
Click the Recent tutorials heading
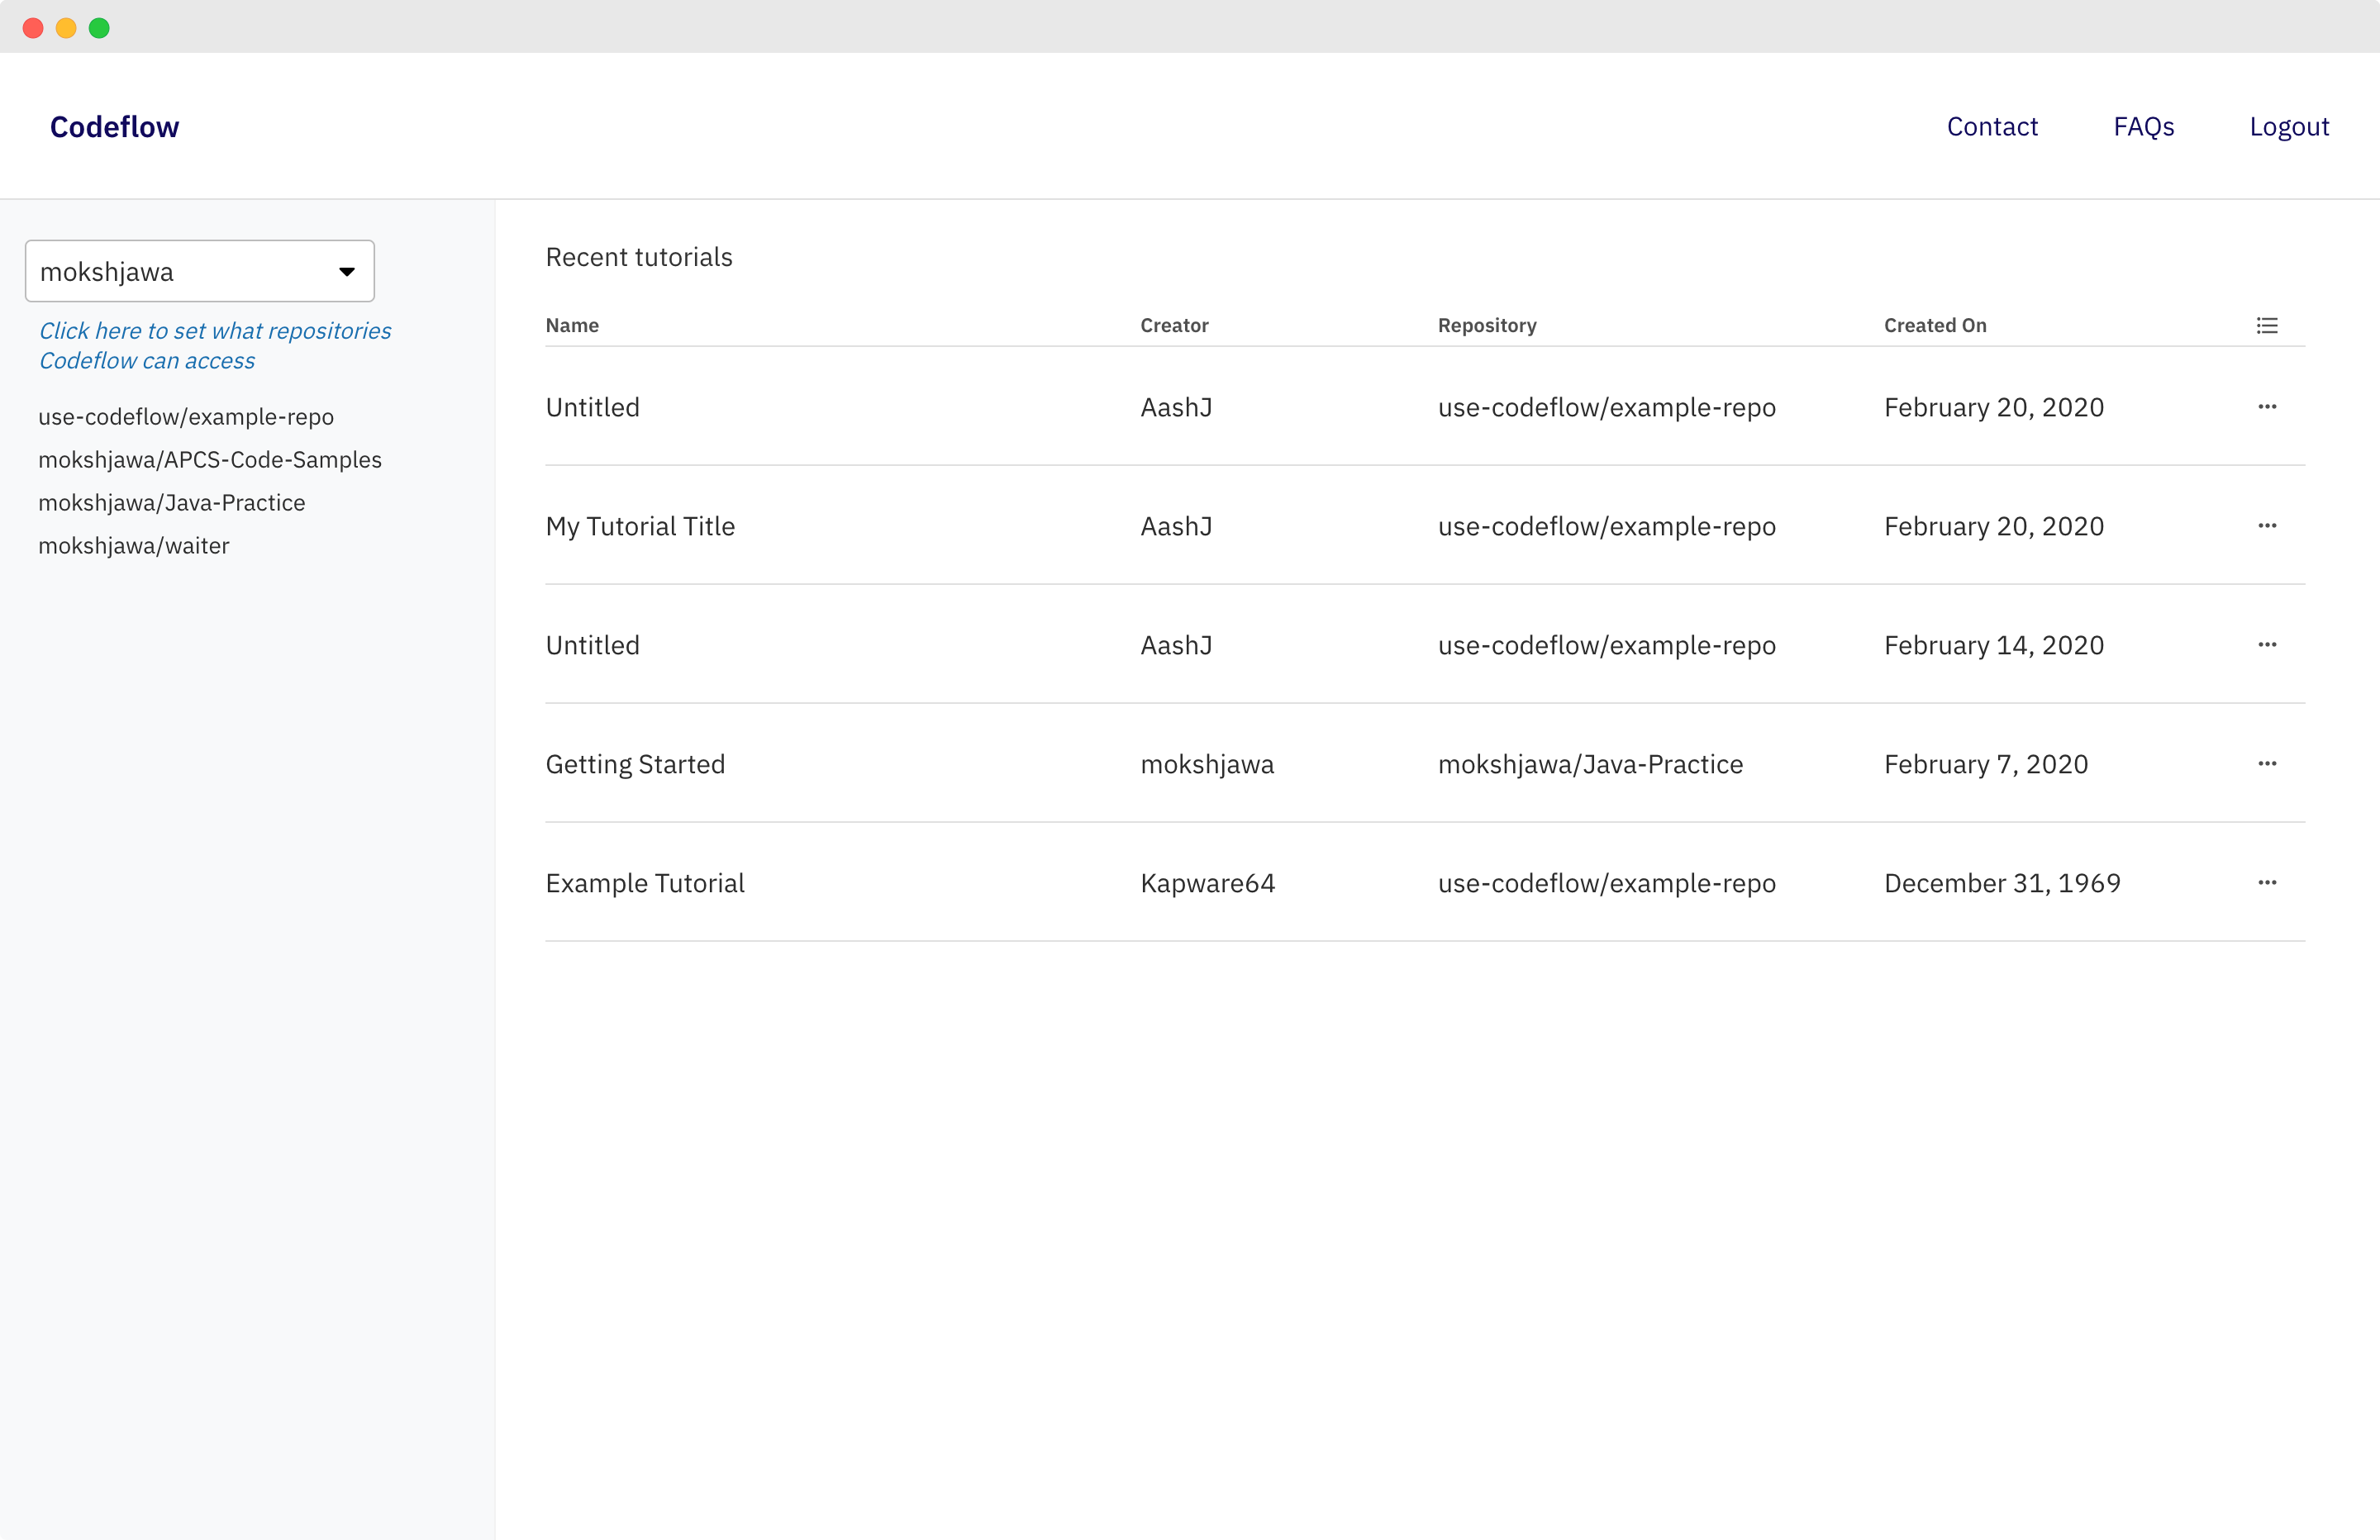click(x=639, y=257)
